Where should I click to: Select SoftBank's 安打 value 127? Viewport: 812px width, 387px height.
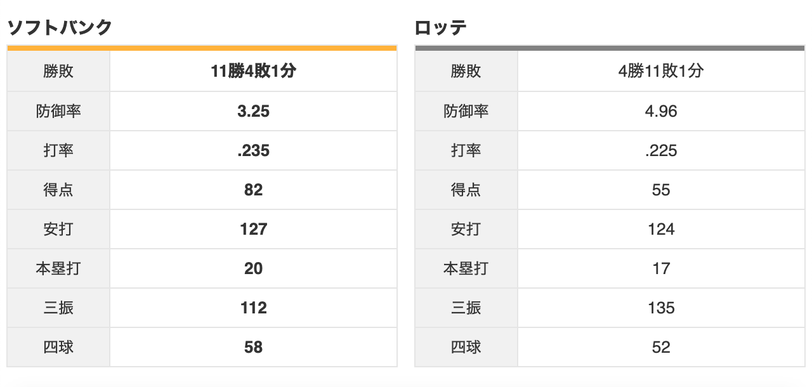pos(253,229)
